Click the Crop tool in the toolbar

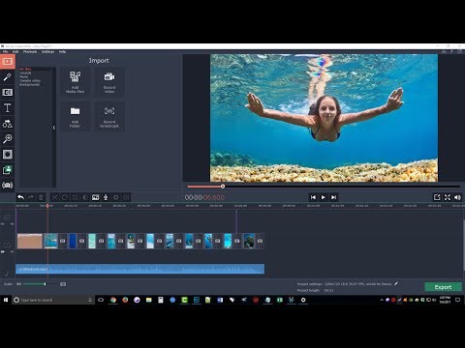(x=75, y=197)
